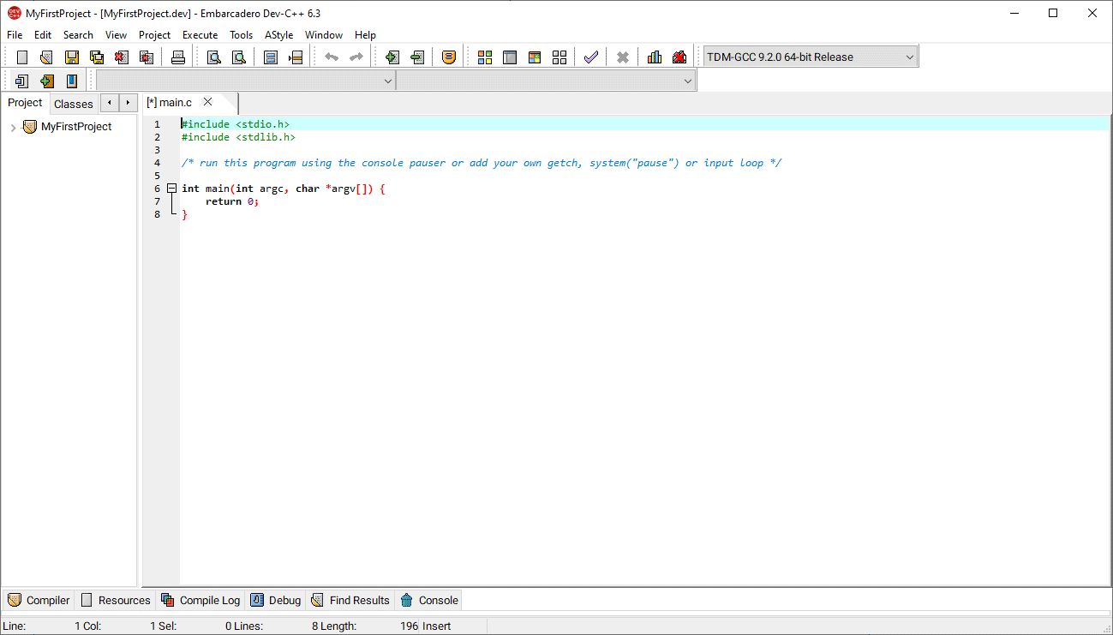Click line number 5 in the gutter
This screenshot has width=1113, height=635.
[157, 176]
